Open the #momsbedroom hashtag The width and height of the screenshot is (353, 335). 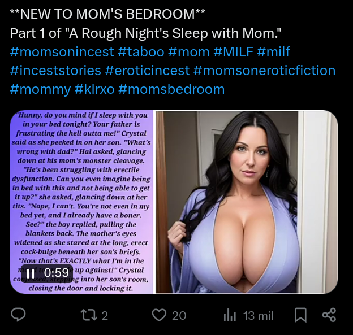[x=171, y=89]
